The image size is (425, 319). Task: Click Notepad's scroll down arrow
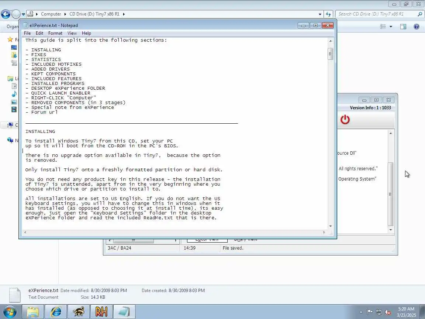331,226
